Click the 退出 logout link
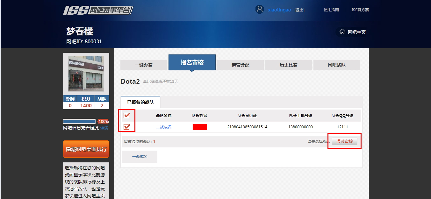This screenshot has height=199, width=431. click(299, 10)
